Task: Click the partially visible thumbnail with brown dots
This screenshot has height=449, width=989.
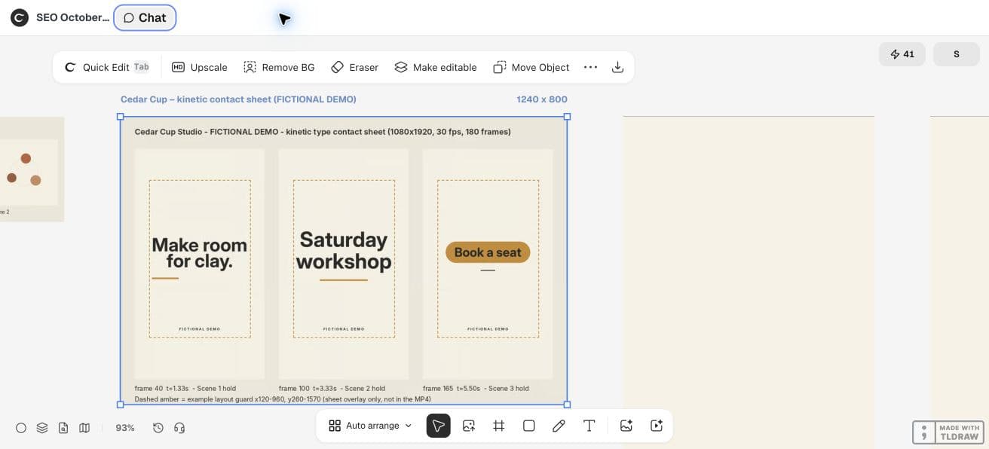Action: click(x=32, y=170)
